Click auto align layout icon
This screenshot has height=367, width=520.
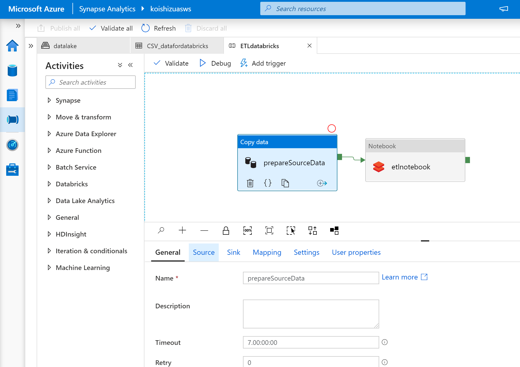(x=312, y=230)
